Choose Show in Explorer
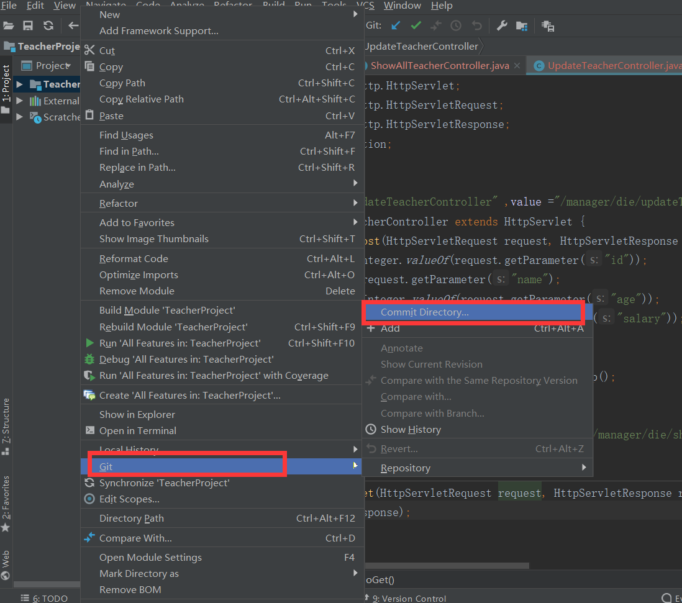The height and width of the screenshot is (603, 682). [x=222, y=414]
